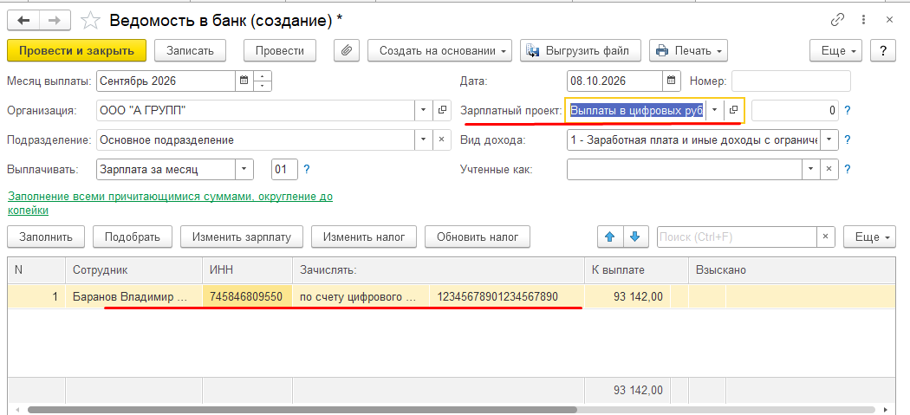Adjust Месяц выплаты with the stepper arrows
Viewport: 910px width, 415px height.
pyautogui.click(x=263, y=81)
